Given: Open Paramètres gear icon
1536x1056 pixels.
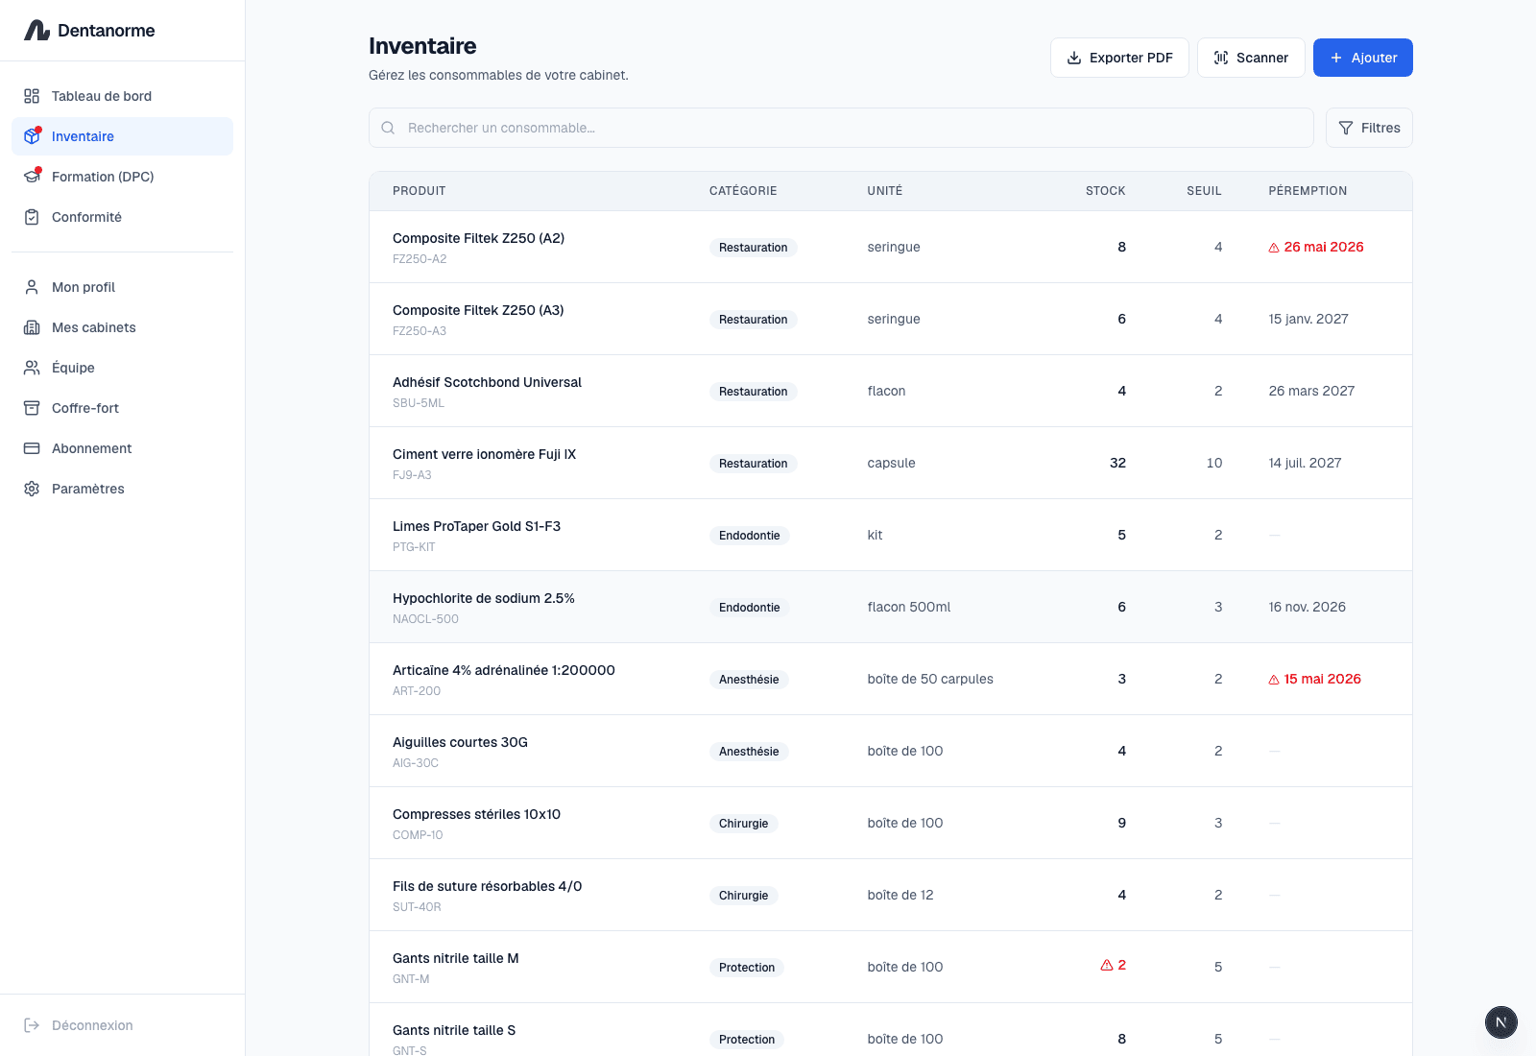Looking at the screenshot, I should tap(32, 489).
